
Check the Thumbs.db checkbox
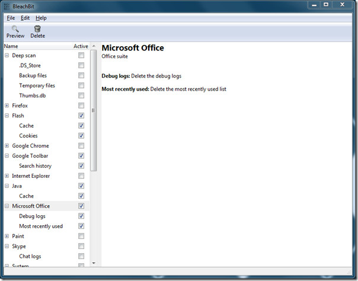pos(81,95)
